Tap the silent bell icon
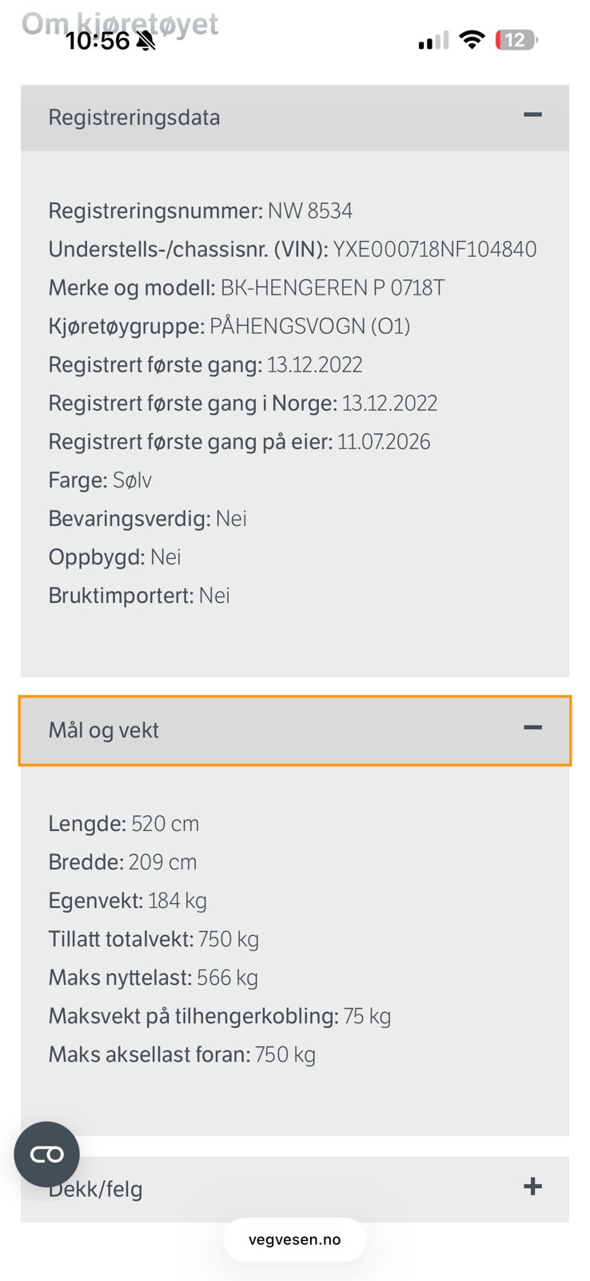This screenshot has width=590, height=1281. point(146,42)
